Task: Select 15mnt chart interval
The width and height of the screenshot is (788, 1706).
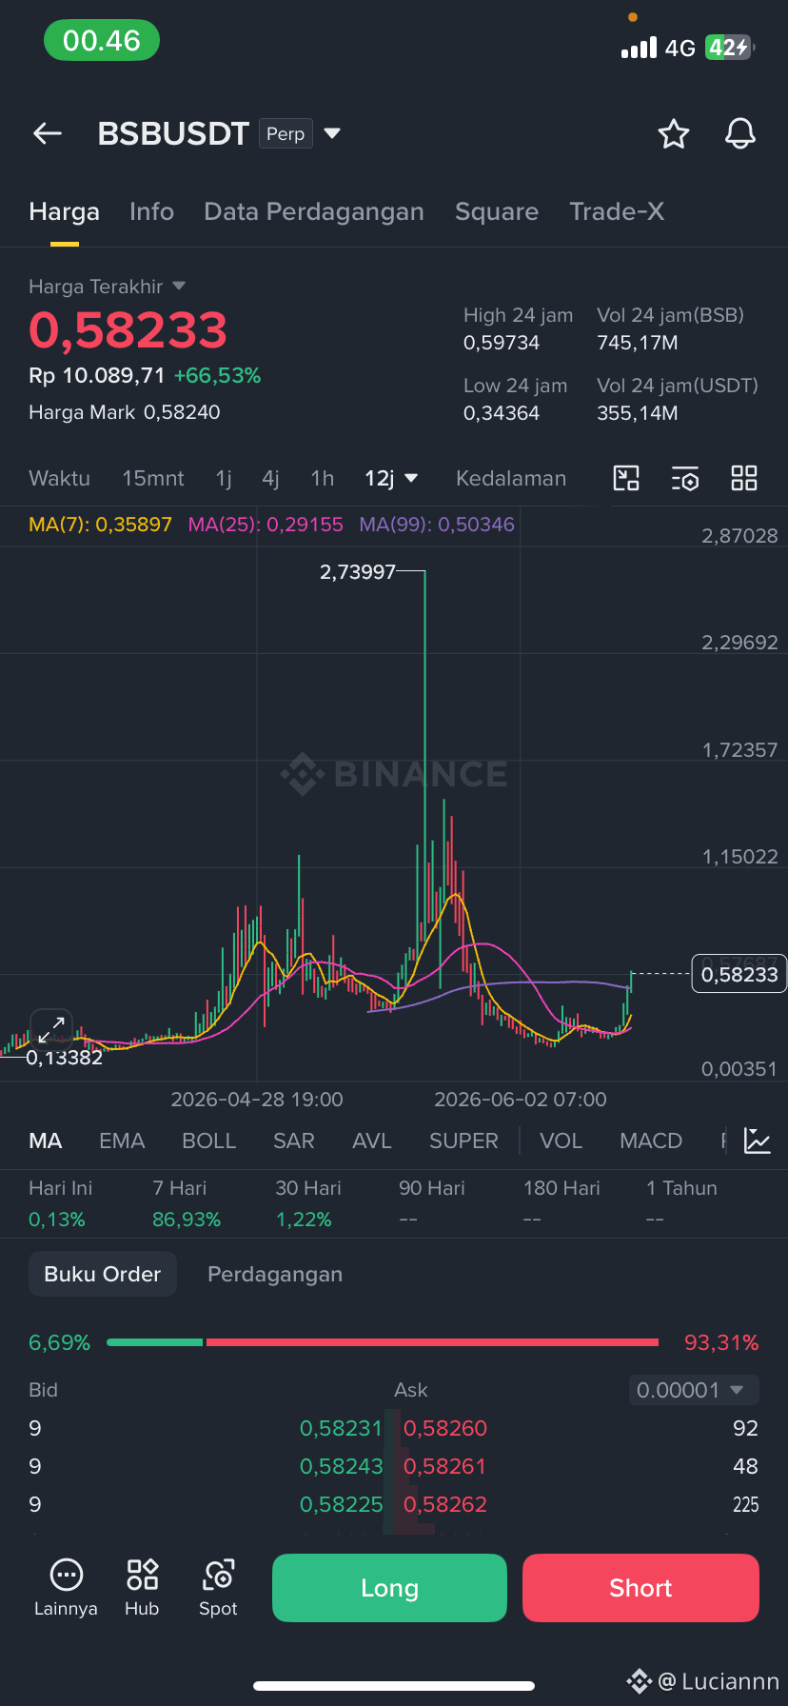Action: [x=153, y=478]
